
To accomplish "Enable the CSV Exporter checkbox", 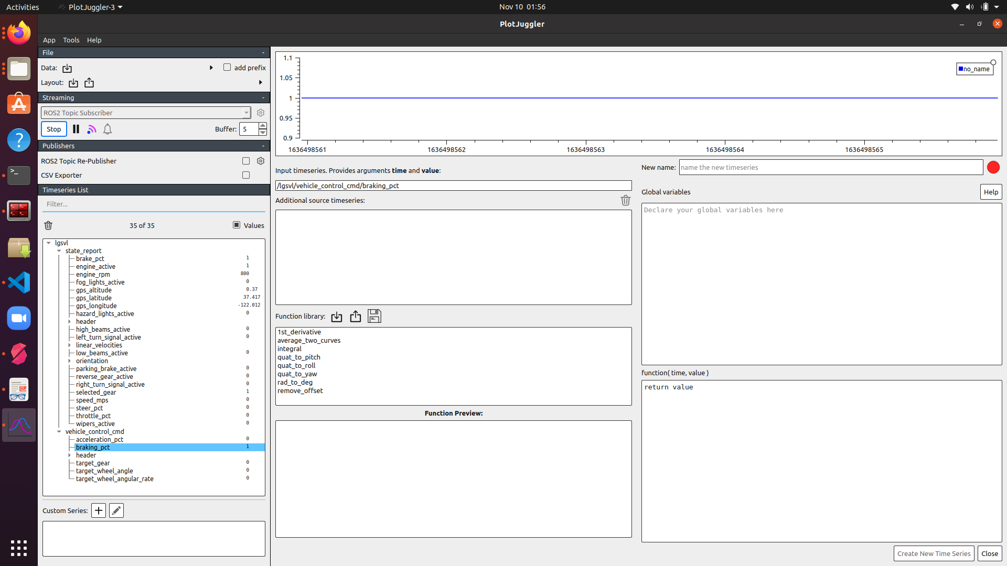I will 246,175.
